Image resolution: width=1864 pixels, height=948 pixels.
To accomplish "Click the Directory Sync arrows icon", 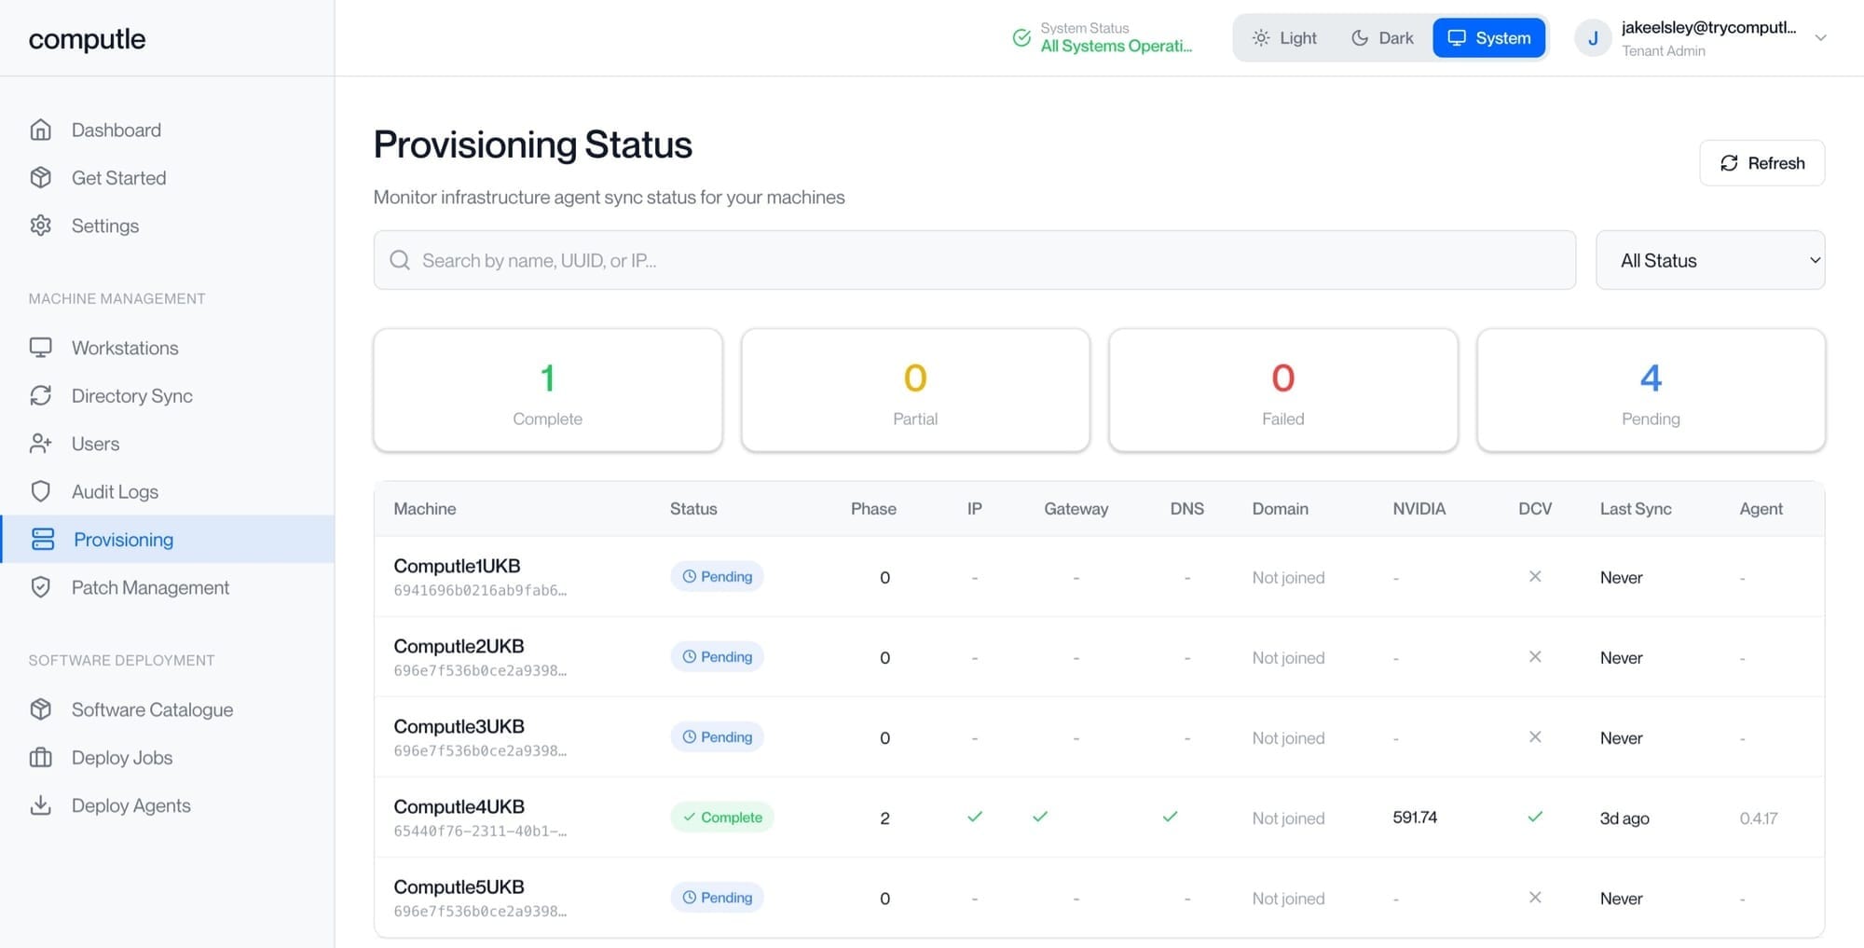I will [40, 396].
